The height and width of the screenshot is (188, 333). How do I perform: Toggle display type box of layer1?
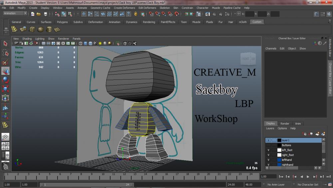click(274, 140)
